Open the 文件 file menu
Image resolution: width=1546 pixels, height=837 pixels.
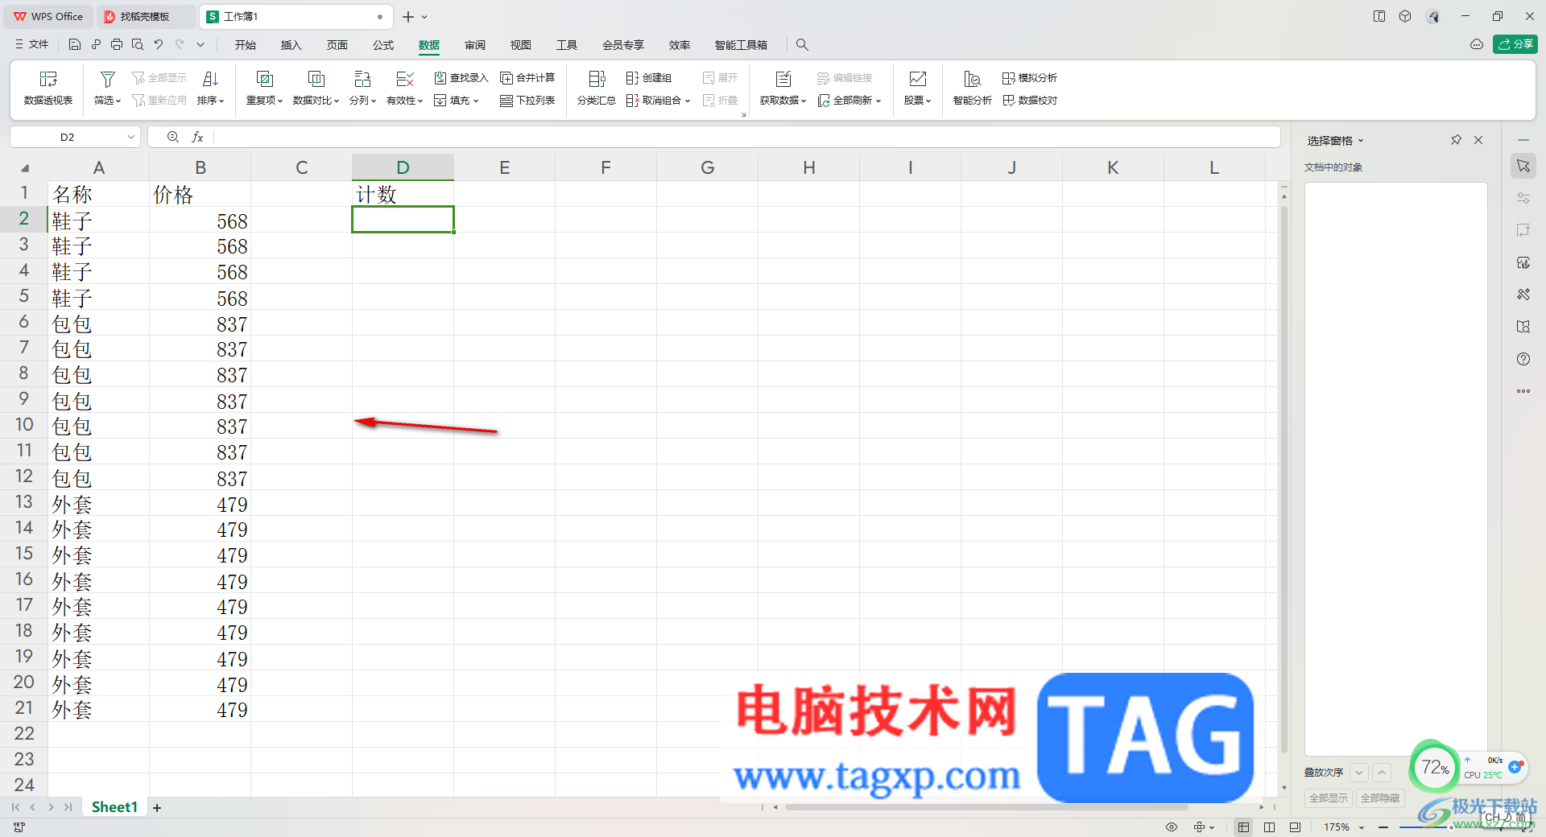(32, 45)
